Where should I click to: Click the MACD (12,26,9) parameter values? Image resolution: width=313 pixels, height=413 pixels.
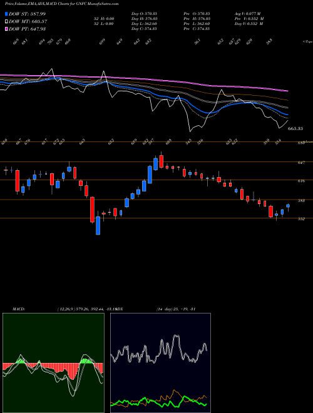(86, 309)
